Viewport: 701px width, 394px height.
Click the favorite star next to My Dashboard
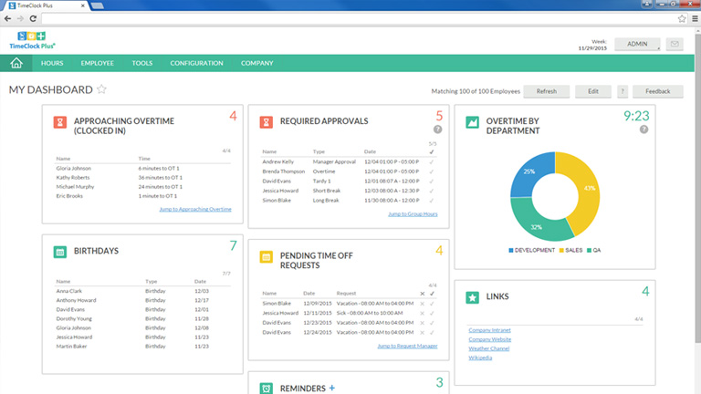[102, 89]
